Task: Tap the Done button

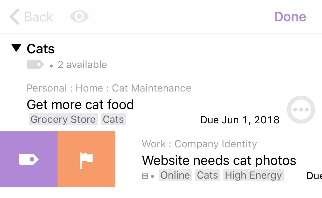Action: tap(290, 17)
